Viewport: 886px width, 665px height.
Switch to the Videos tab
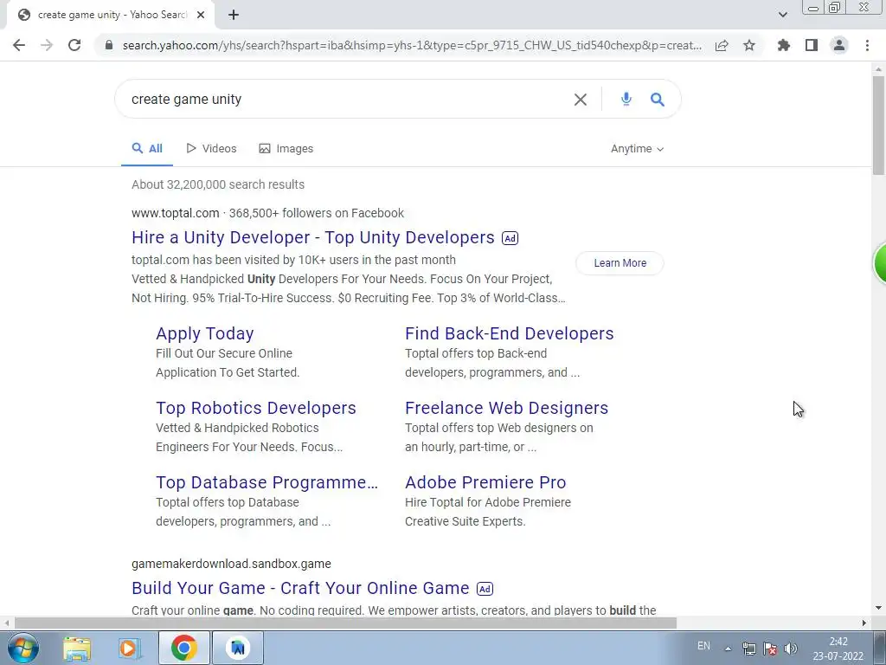tap(211, 149)
